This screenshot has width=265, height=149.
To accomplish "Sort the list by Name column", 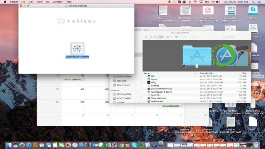I will [170, 73].
